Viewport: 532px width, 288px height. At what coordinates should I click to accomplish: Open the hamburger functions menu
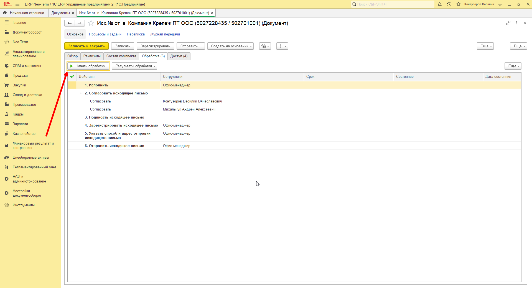click(x=17, y=4)
